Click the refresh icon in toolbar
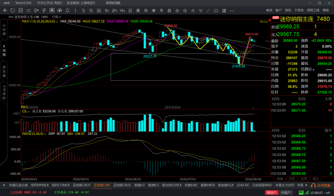Viewport: 334px width, 196px height. 13,11
